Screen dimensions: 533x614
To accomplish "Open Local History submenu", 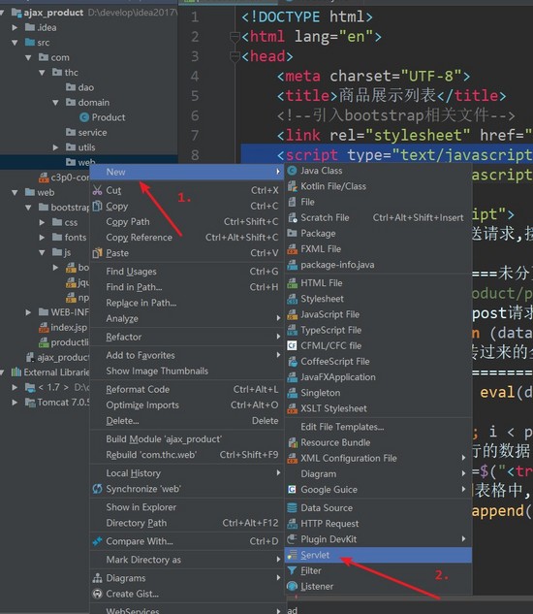I will coord(187,473).
